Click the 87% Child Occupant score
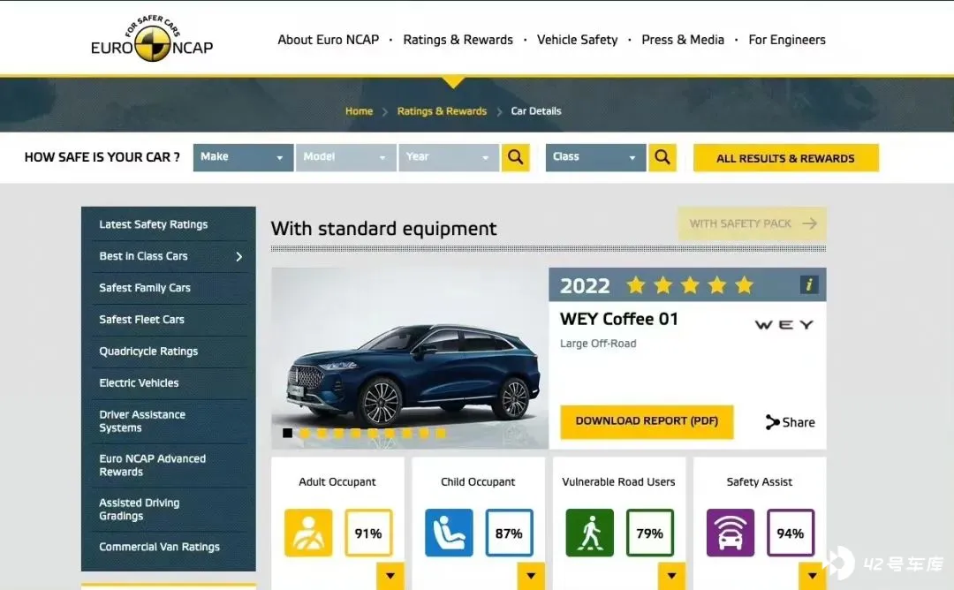 pyautogui.click(x=510, y=533)
